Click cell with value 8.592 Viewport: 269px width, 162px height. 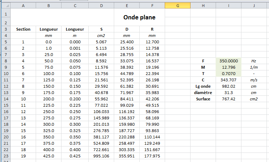coord(101,61)
